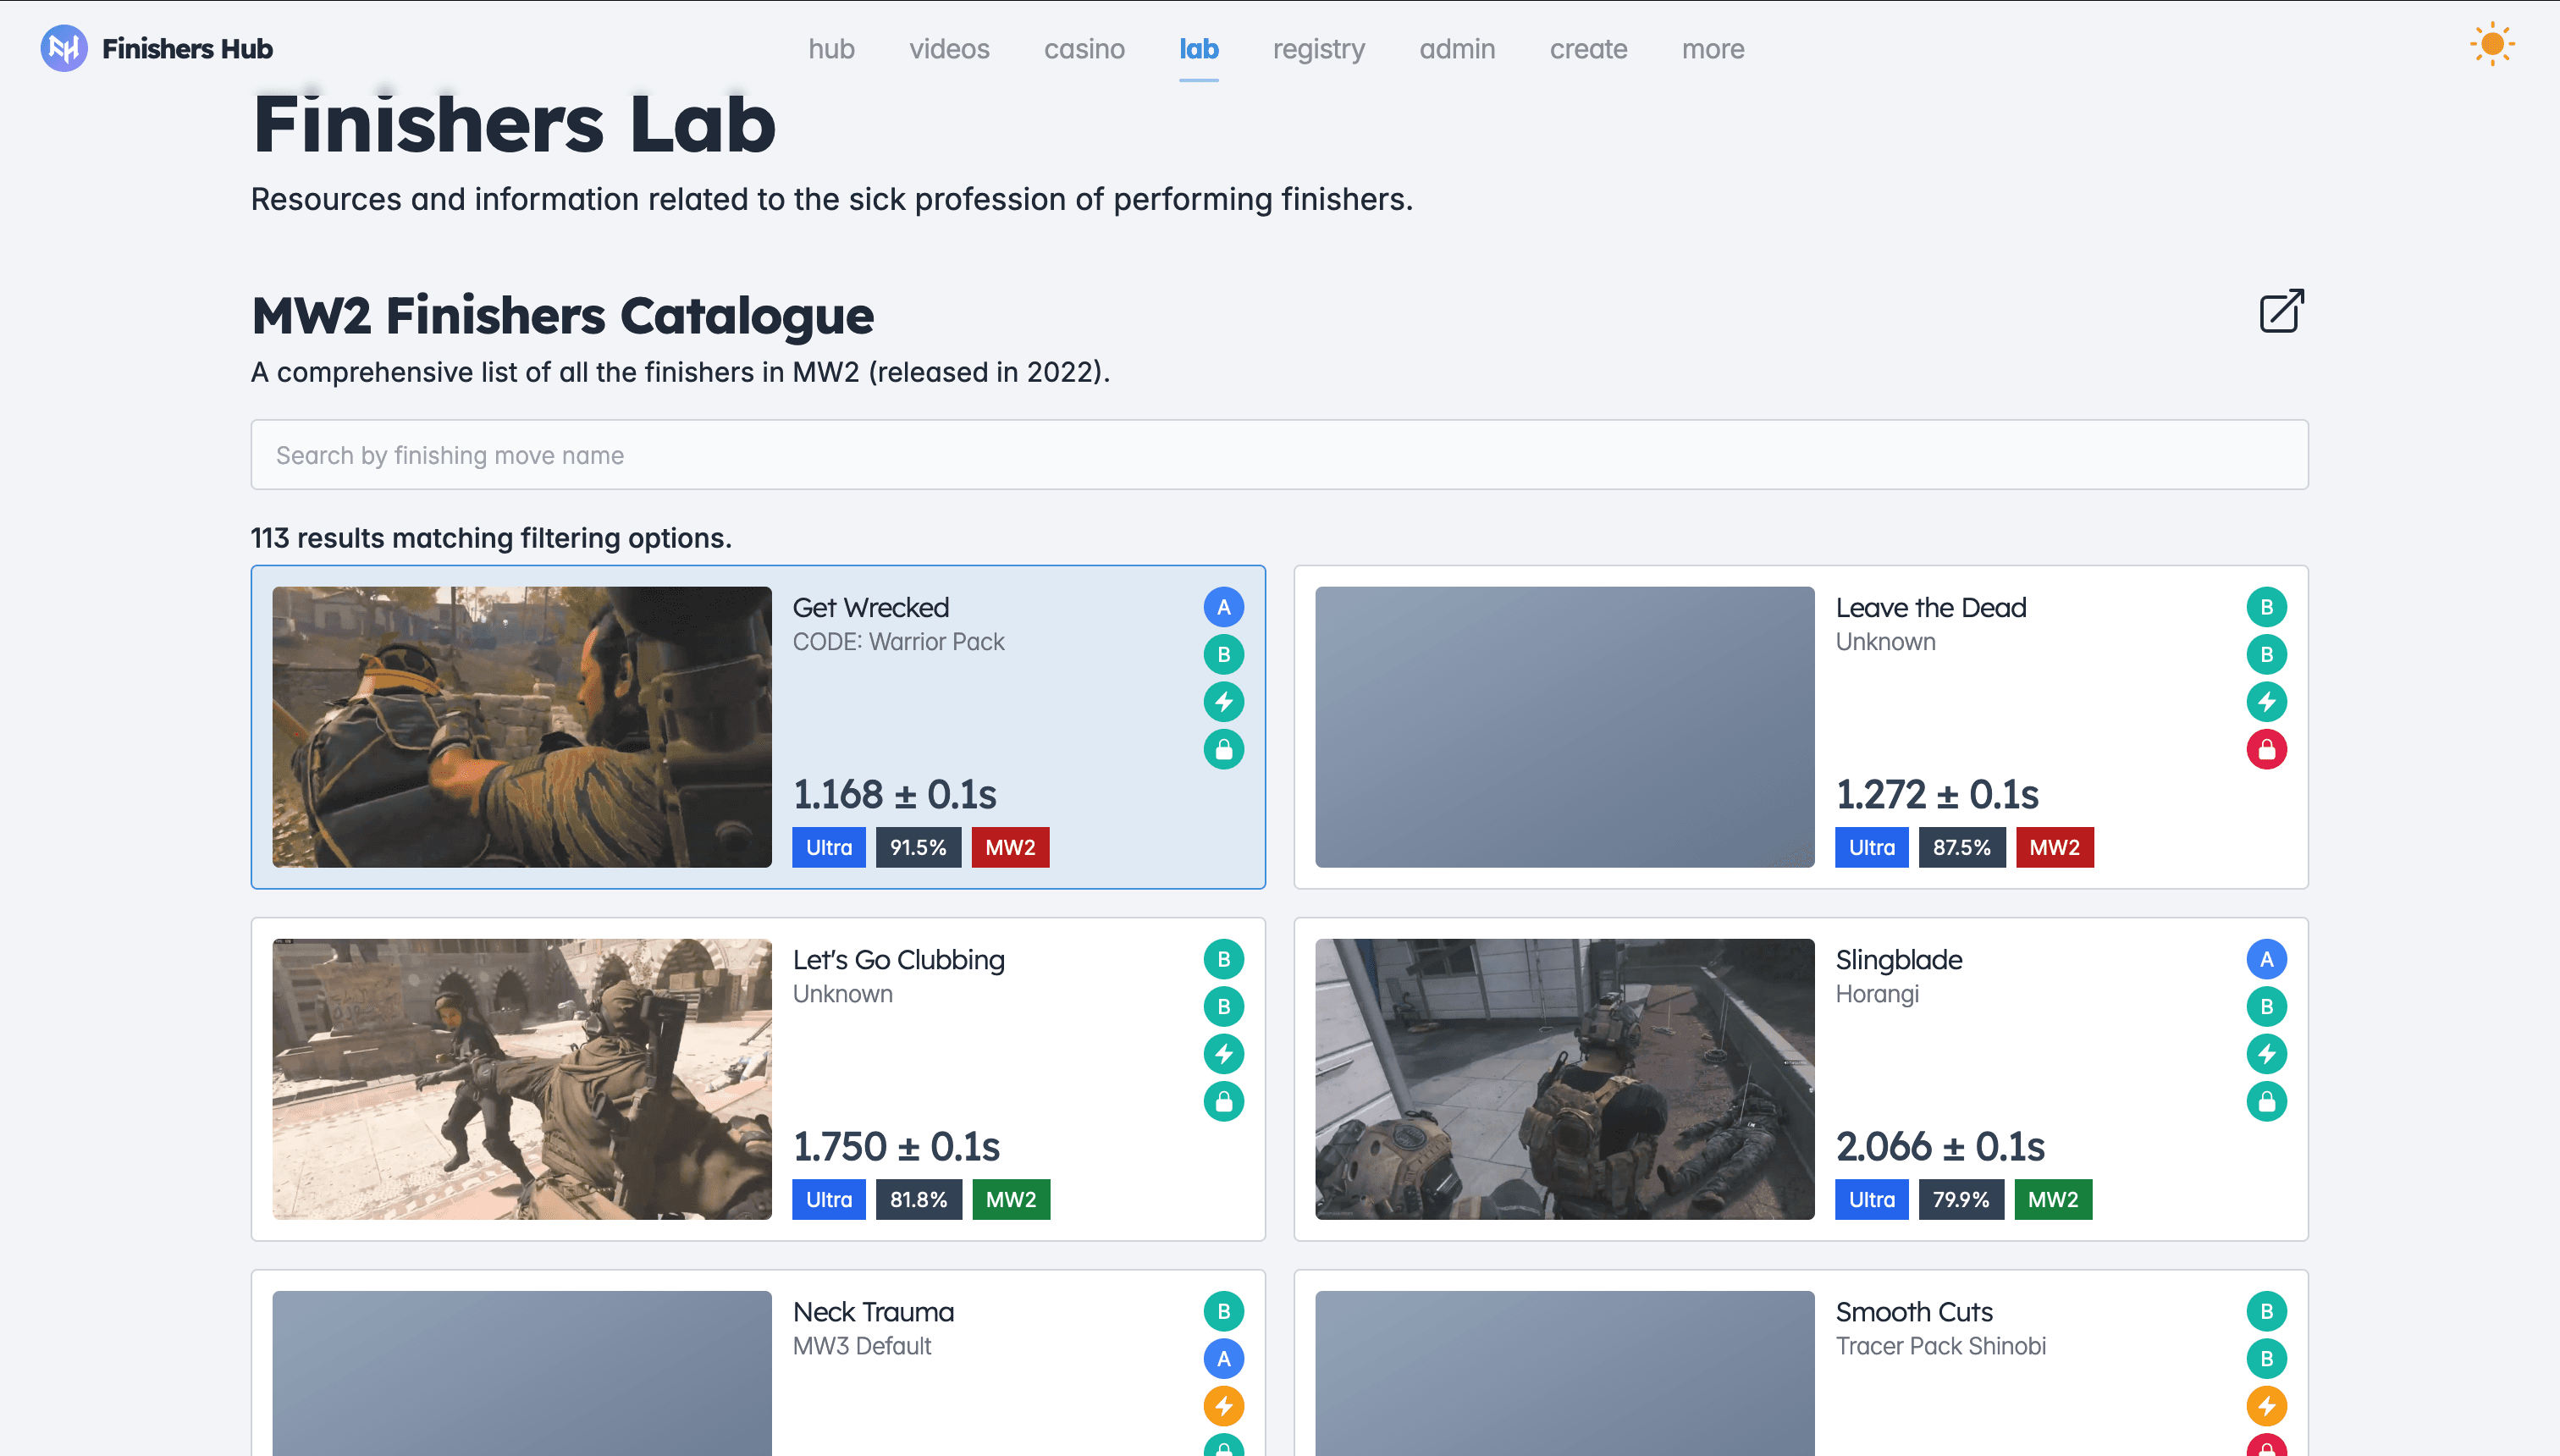Click the 79.9% tag on Slingblade
Screen dimensions: 2560x1456
(x=1961, y=1199)
